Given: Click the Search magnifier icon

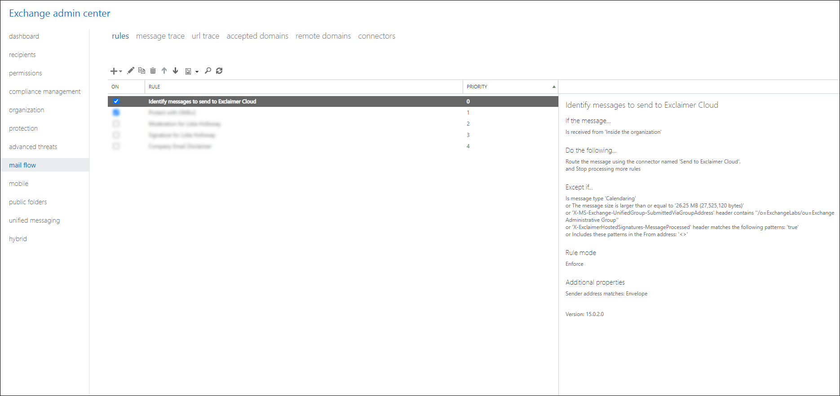Looking at the screenshot, I should pyautogui.click(x=208, y=70).
